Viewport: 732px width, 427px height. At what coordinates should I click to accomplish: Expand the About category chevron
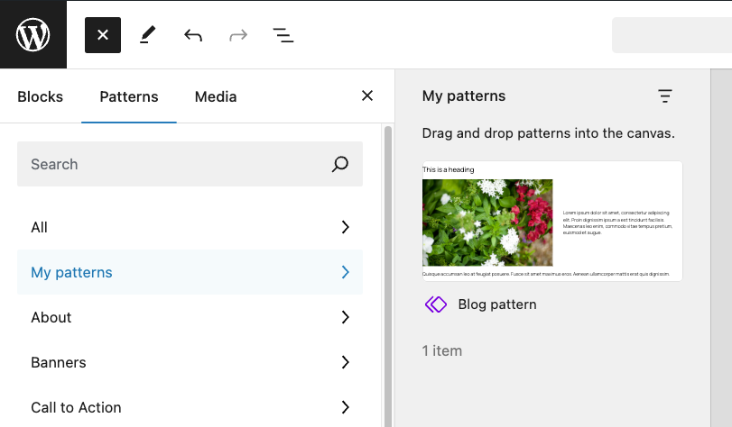pos(345,317)
